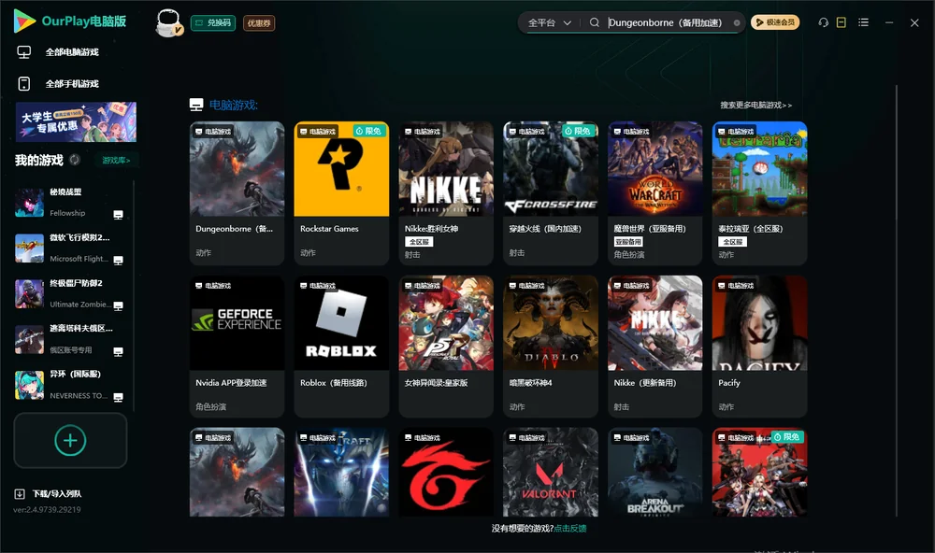Click the 电脑游戏 tag on the Valorant card
The image size is (935, 553).
tap(527, 437)
